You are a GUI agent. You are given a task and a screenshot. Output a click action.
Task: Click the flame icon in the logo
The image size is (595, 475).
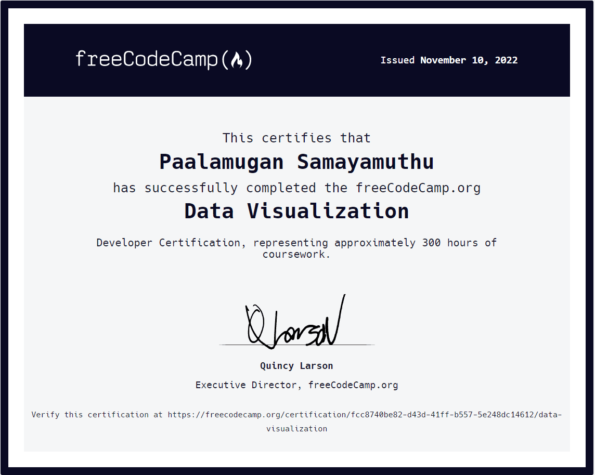click(237, 60)
